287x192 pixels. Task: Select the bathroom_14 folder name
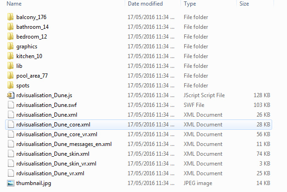(x=33, y=27)
